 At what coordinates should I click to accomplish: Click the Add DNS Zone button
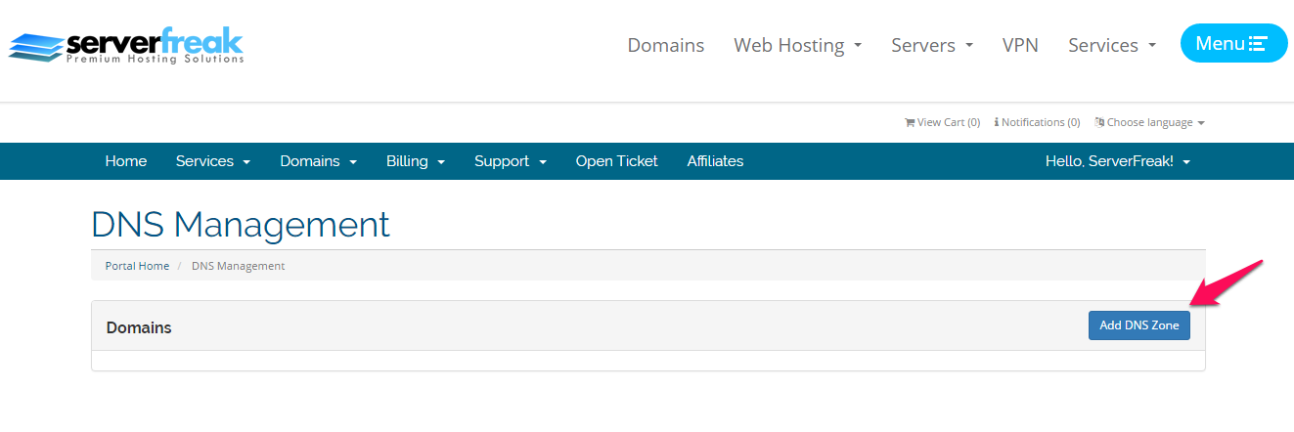[x=1139, y=325]
